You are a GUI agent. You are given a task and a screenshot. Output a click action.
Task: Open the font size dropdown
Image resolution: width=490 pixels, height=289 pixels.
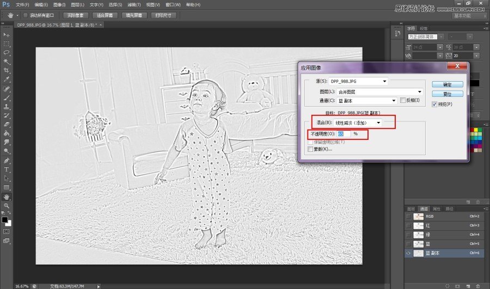pos(440,47)
